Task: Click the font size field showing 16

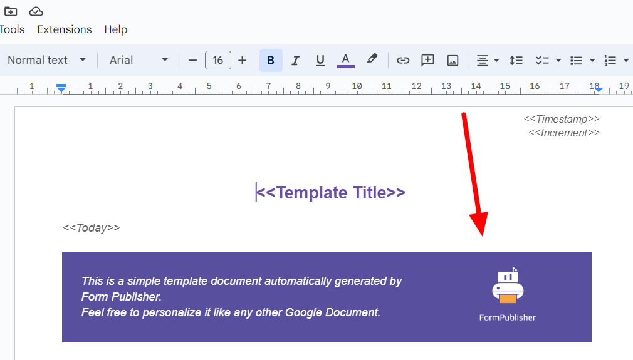Action: (x=218, y=60)
